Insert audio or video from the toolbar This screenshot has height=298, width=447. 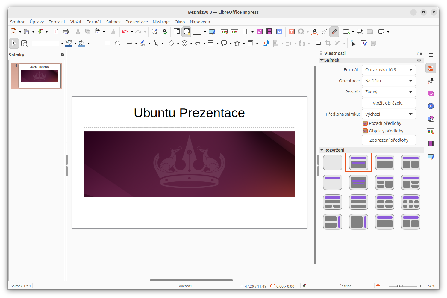tap(269, 31)
